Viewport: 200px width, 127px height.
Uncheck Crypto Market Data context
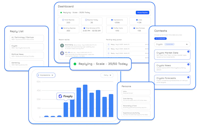tap(188, 51)
